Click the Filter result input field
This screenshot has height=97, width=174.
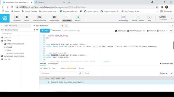58,73
